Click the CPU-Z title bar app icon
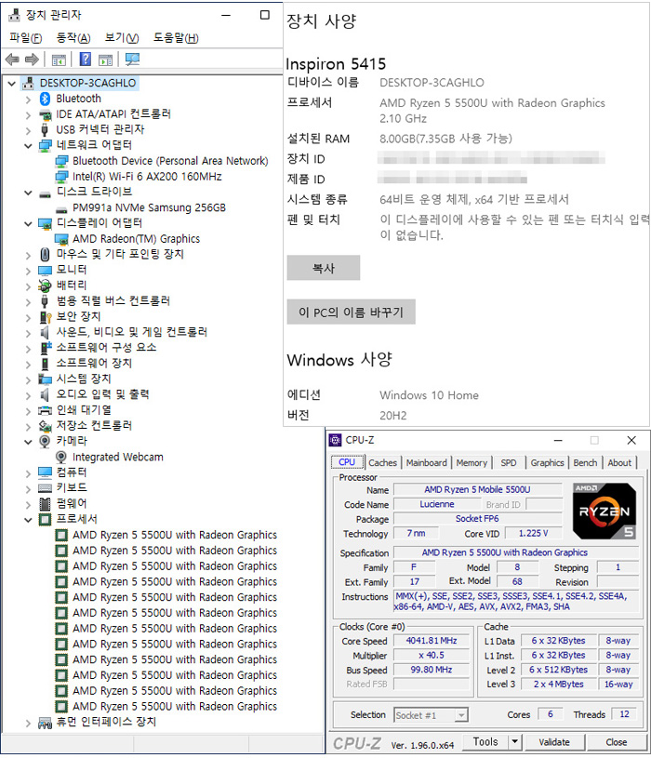 click(x=335, y=440)
